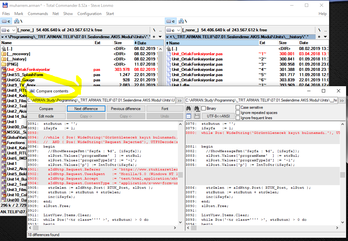Open the Start menu item
Viewport: 348px width, 241px height.
tap(110, 13)
